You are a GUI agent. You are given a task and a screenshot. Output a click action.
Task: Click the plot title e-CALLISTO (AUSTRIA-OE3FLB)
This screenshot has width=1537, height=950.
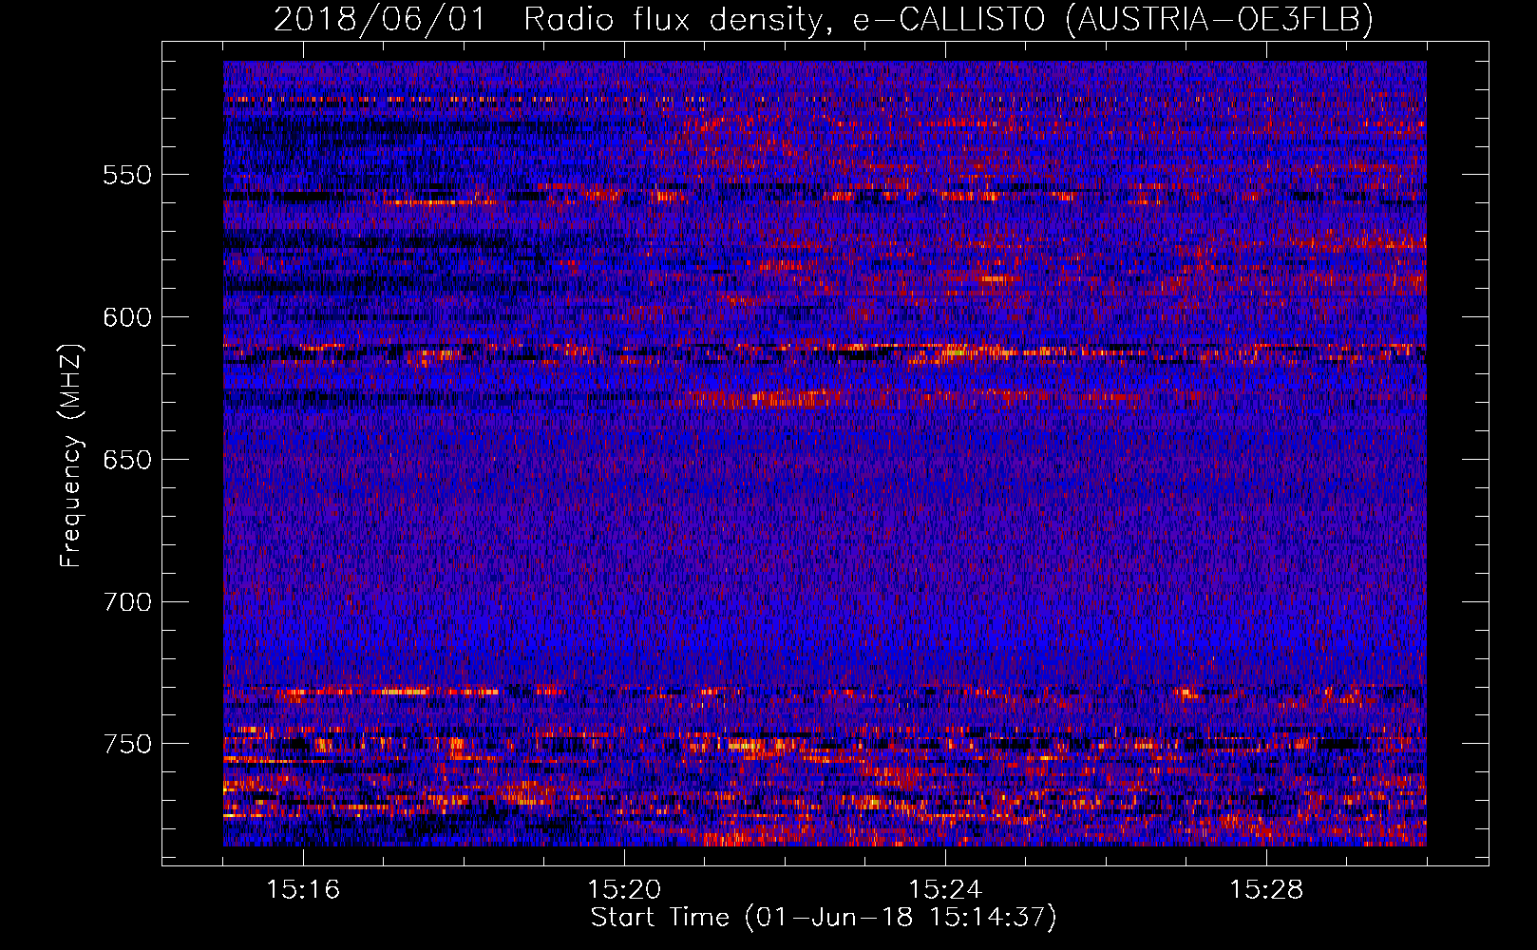(1112, 19)
